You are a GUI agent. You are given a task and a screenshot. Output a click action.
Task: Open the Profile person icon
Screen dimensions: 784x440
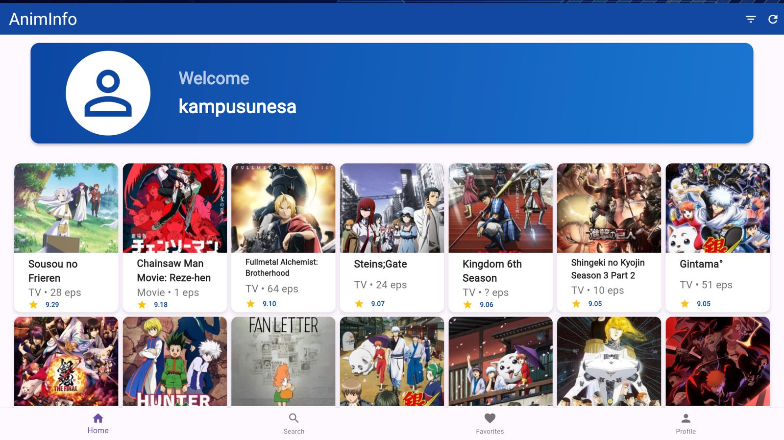pos(686,418)
